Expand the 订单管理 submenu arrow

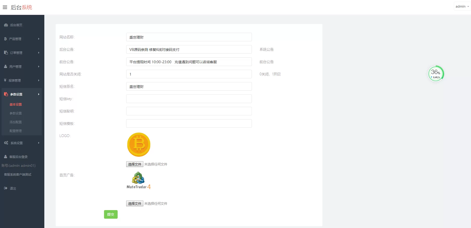click(x=39, y=53)
